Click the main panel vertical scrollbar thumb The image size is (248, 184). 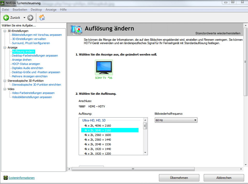246,62
